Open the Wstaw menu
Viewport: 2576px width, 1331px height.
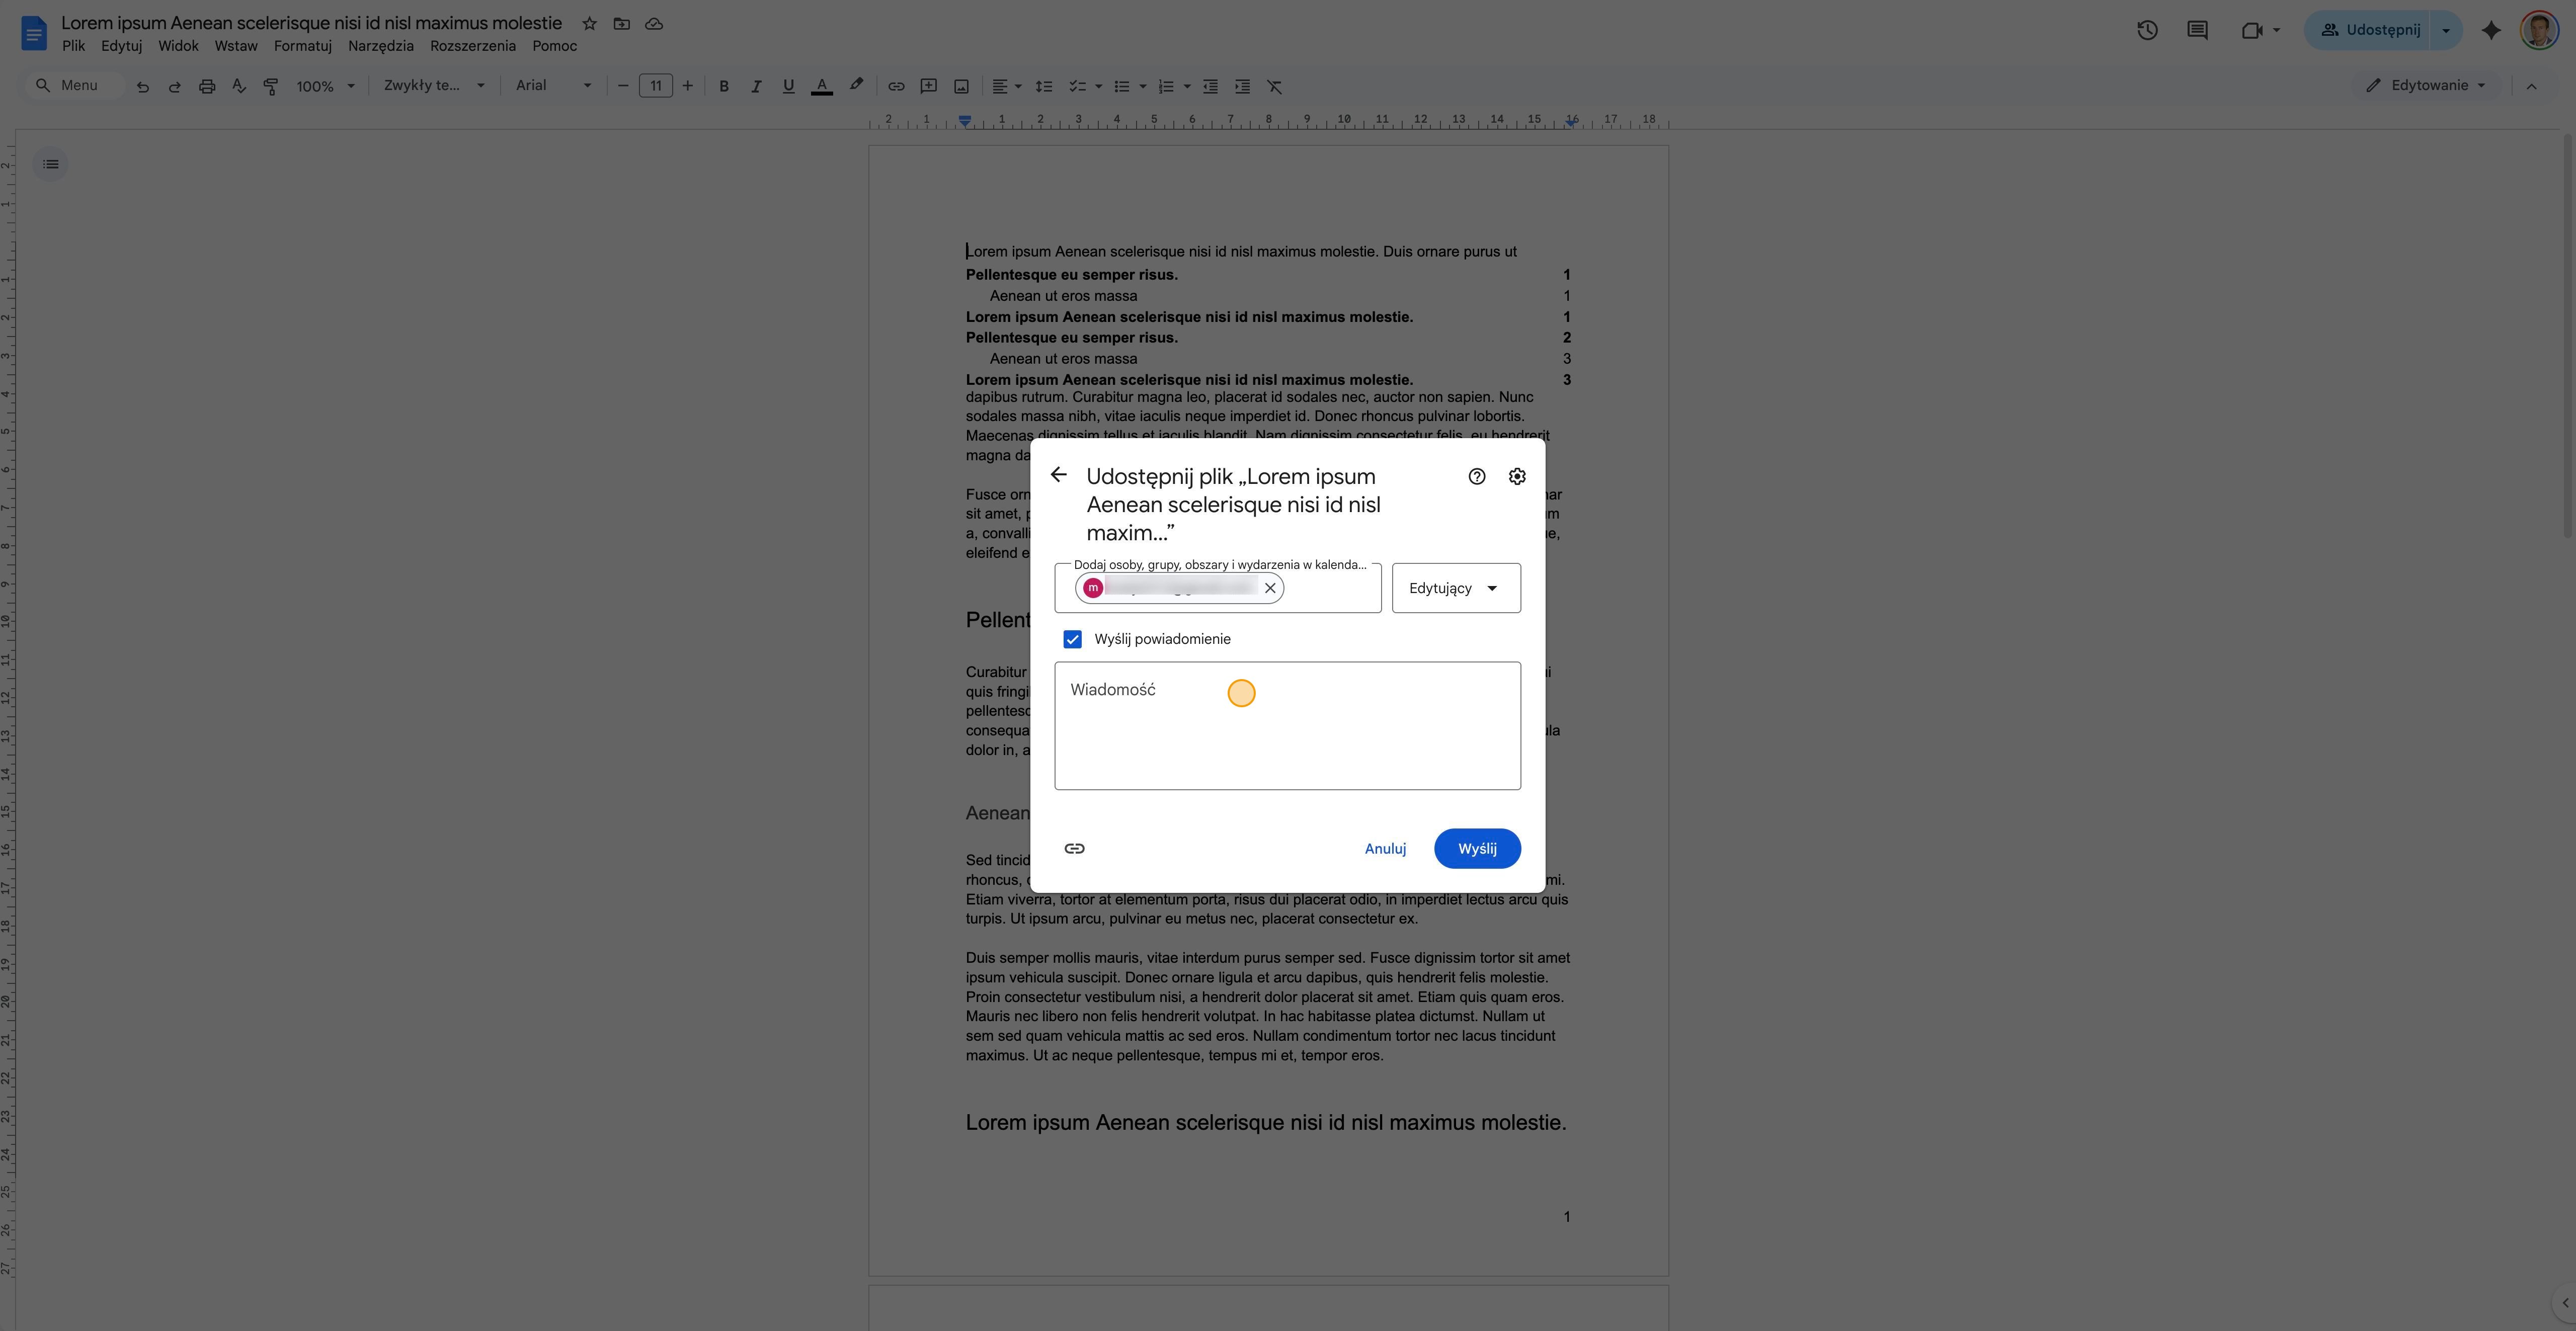pos(236,46)
